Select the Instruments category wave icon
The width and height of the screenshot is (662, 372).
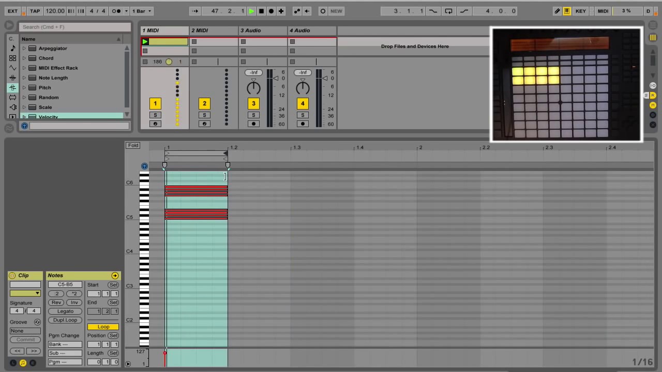point(13,68)
